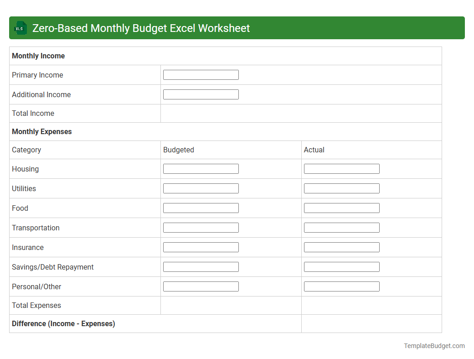Select the Transportation Budgeted input field
The height and width of the screenshot is (359, 474).
(201, 227)
